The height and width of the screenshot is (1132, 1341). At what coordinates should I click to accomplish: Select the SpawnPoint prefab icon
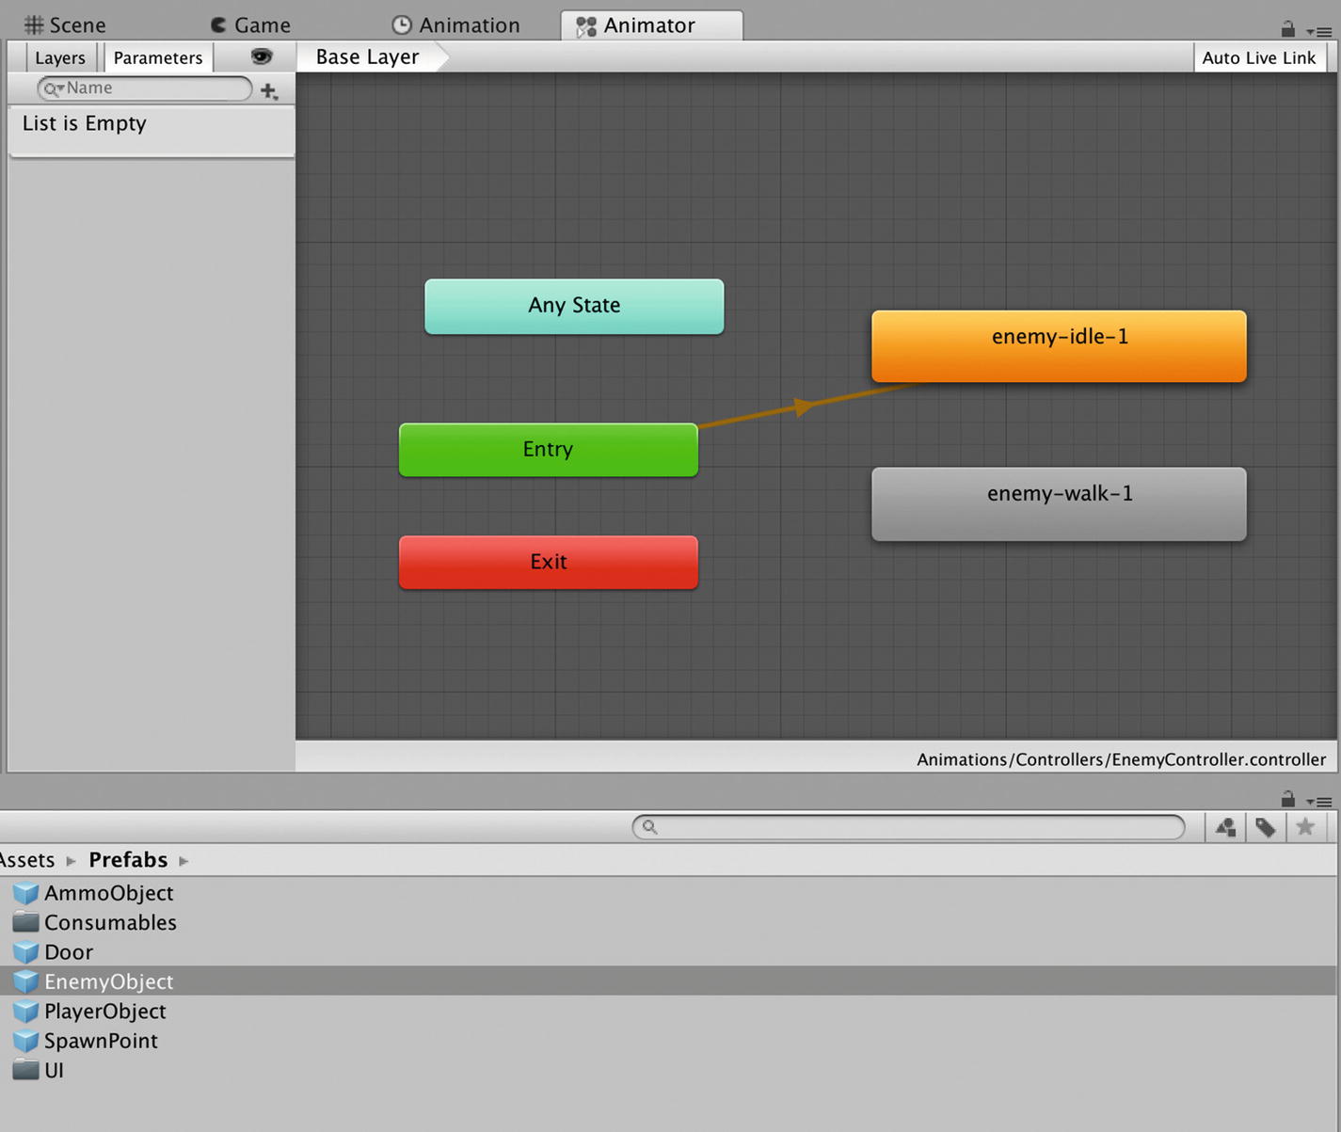click(25, 1041)
